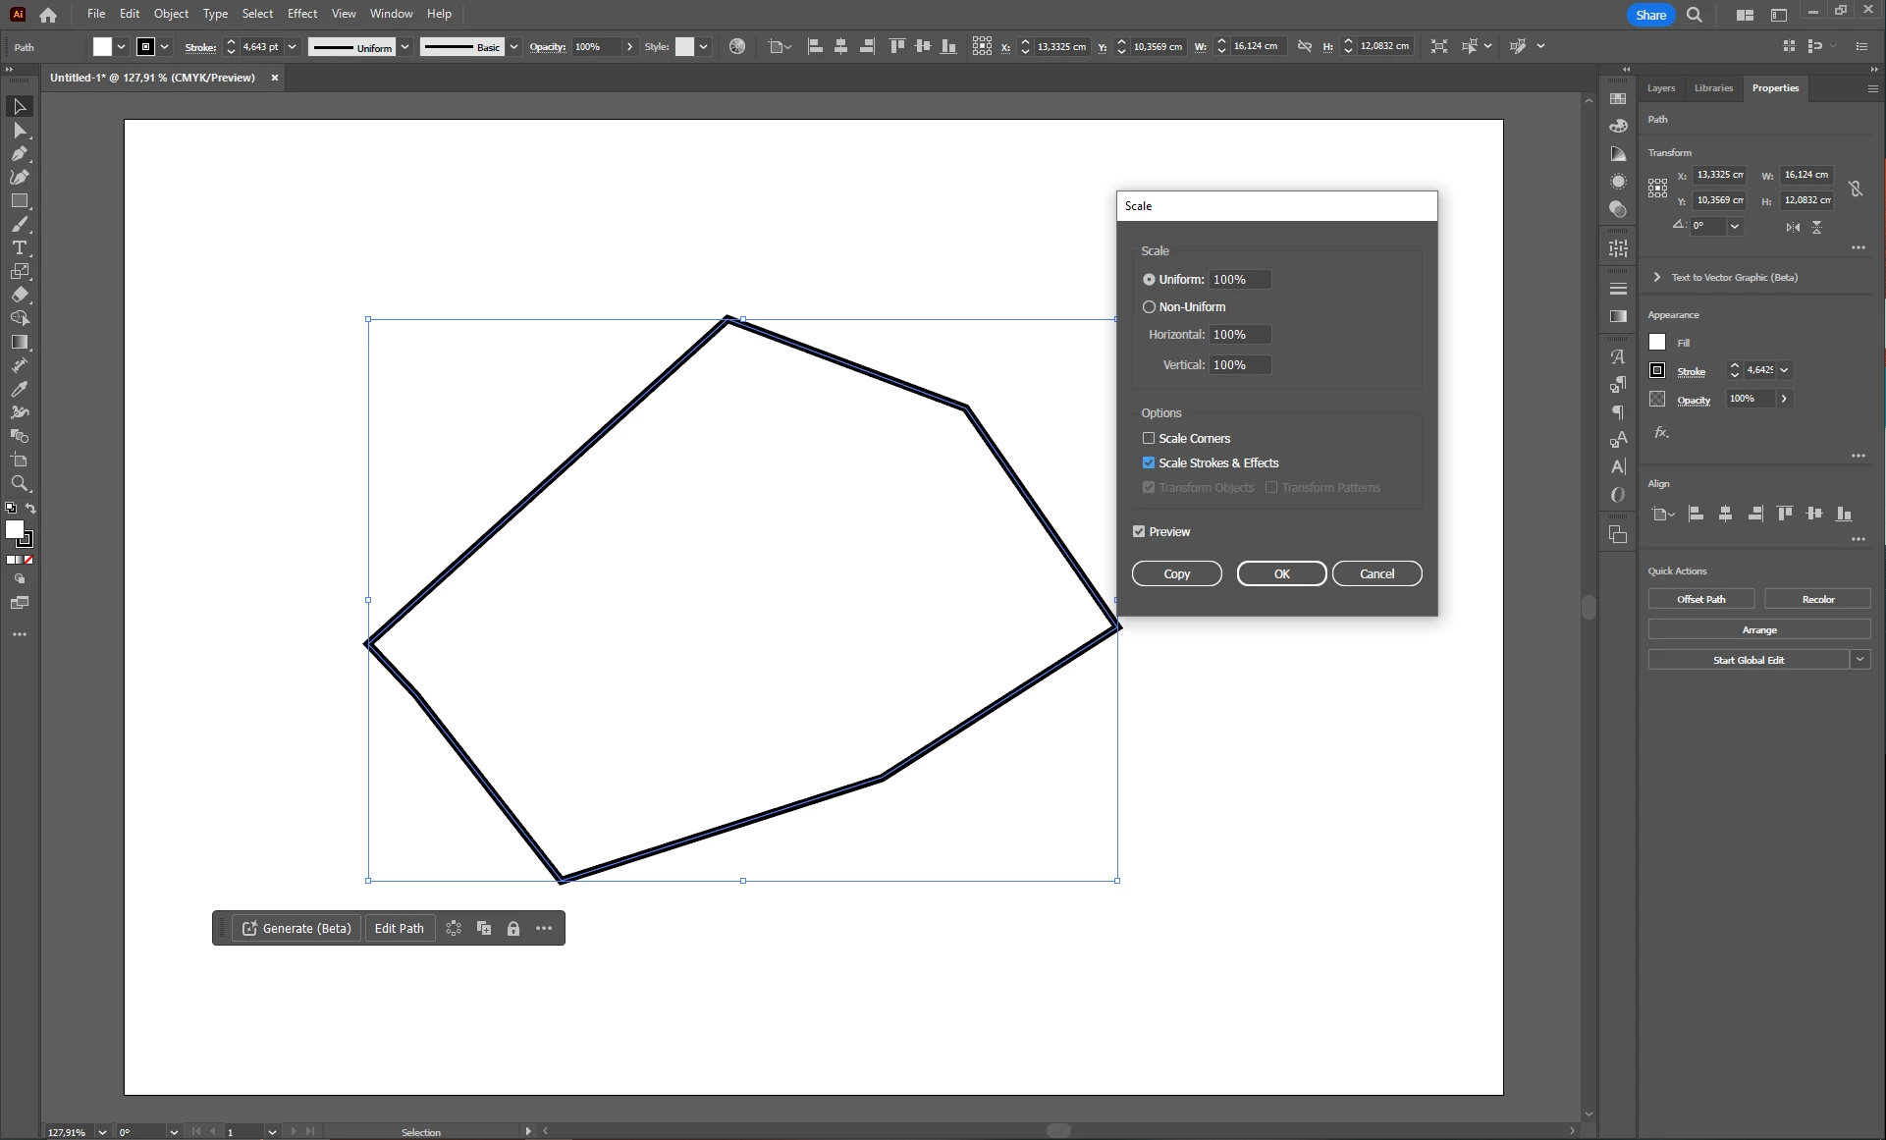1886x1140 pixels.
Task: Select the Pen tool
Action: [x=20, y=153]
